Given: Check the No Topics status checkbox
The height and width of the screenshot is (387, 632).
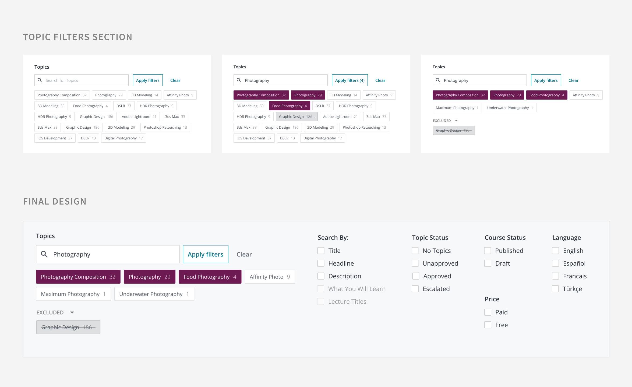Looking at the screenshot, I should (x=415, y=251).
